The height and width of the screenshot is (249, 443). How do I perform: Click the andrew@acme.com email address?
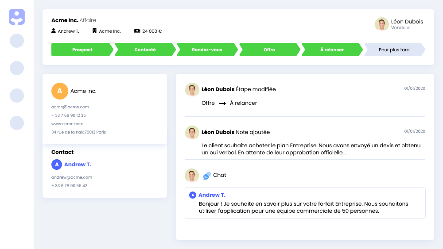point(72,177)
